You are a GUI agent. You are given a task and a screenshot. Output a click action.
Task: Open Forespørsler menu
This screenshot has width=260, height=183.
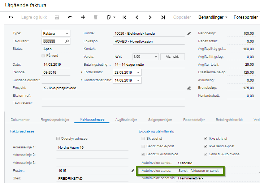click(x=246, y=17)
